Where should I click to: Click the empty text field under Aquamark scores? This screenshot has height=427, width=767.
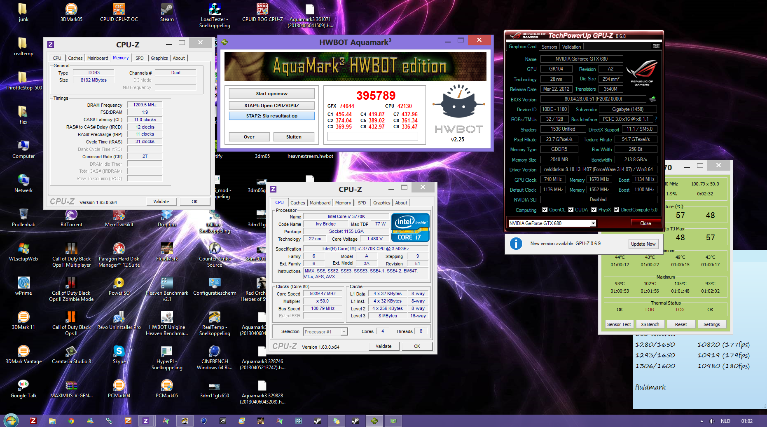tap(372, 136)
